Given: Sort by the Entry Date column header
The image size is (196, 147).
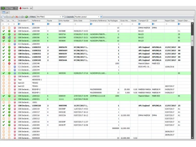Looking at the screenshot, I should point(81,21).
